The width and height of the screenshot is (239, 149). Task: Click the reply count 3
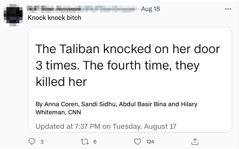(42, 142)
